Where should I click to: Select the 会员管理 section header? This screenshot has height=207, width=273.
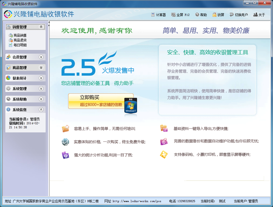point(25,57)
